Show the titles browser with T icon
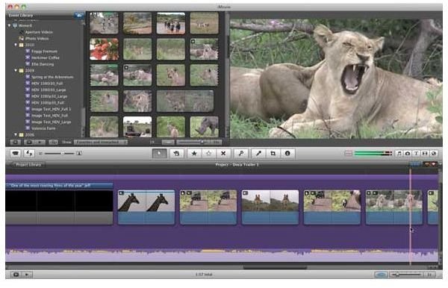The height and width of the screenshot is (288, 448). 417,154
